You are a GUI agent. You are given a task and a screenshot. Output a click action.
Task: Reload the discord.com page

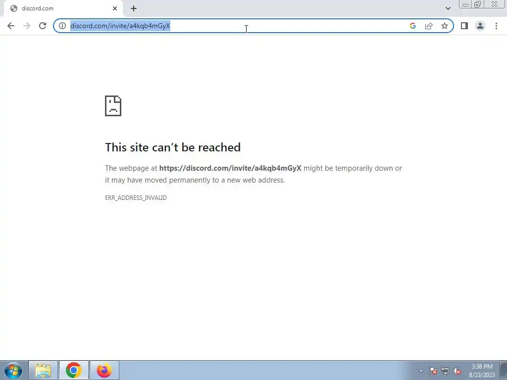(43, 26)
